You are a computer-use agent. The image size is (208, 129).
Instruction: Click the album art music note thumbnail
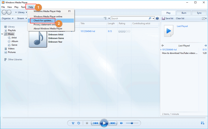(38, 39)
